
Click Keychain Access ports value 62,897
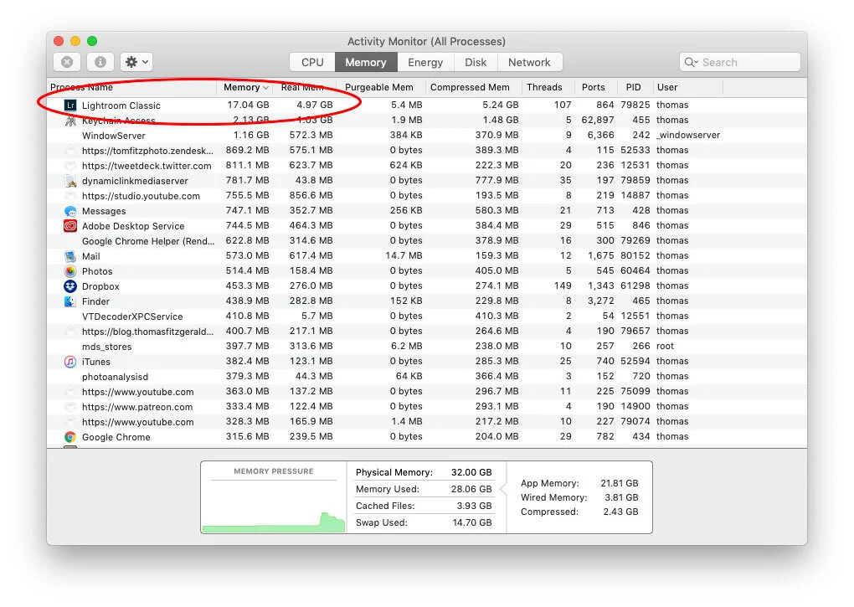tap(598, 120)
